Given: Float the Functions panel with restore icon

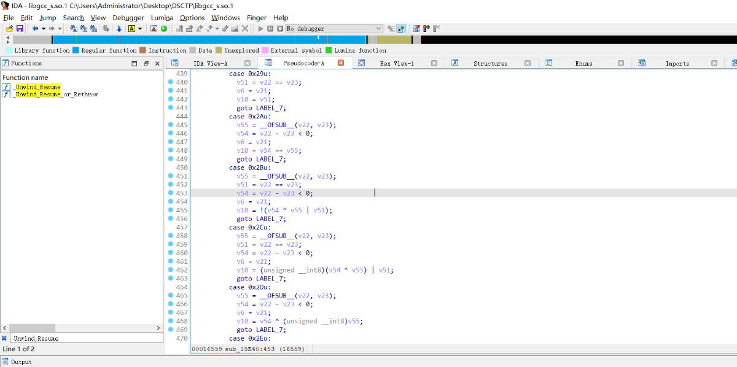Looking at the screenshot, I should pyautogui.click(x=146, y=63).
